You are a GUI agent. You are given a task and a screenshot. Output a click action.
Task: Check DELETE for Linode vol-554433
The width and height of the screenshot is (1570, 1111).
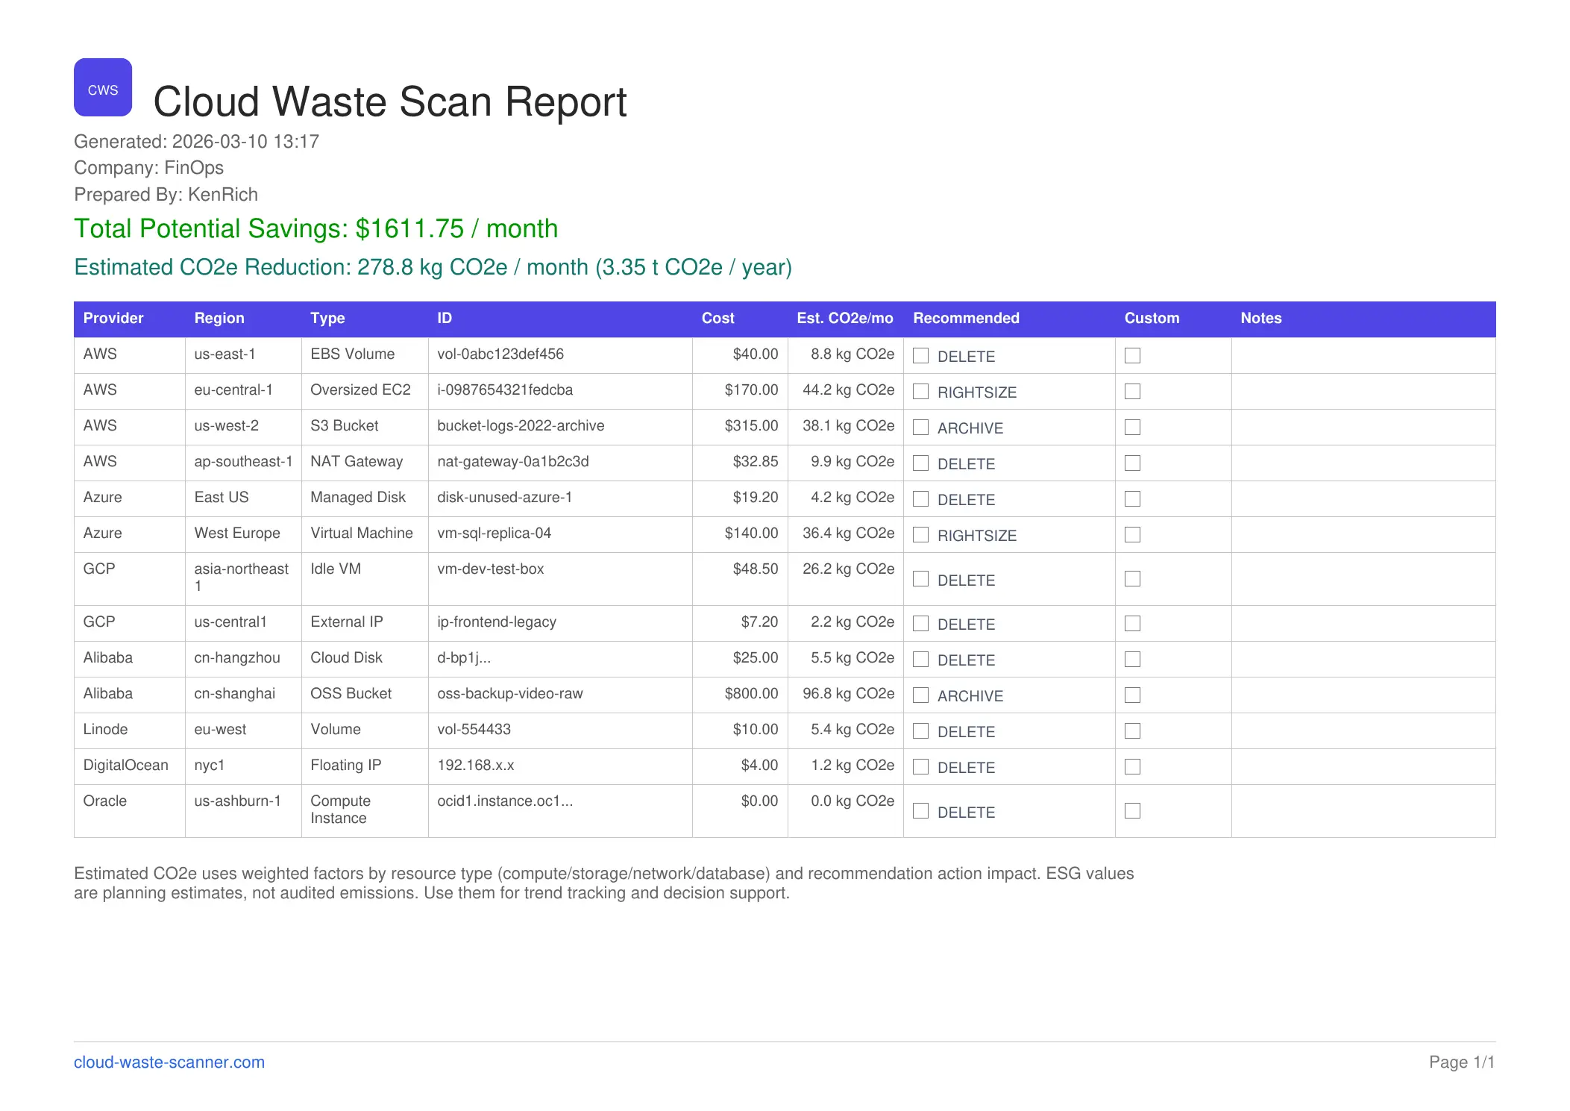tap(921, 730)
